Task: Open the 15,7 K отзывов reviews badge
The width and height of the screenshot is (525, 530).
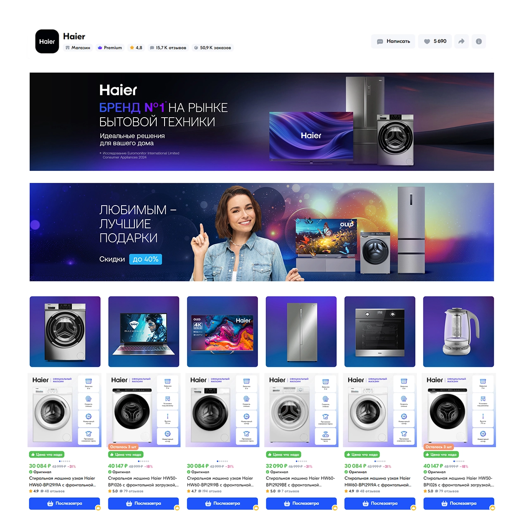Action: [x=168, y=48]
